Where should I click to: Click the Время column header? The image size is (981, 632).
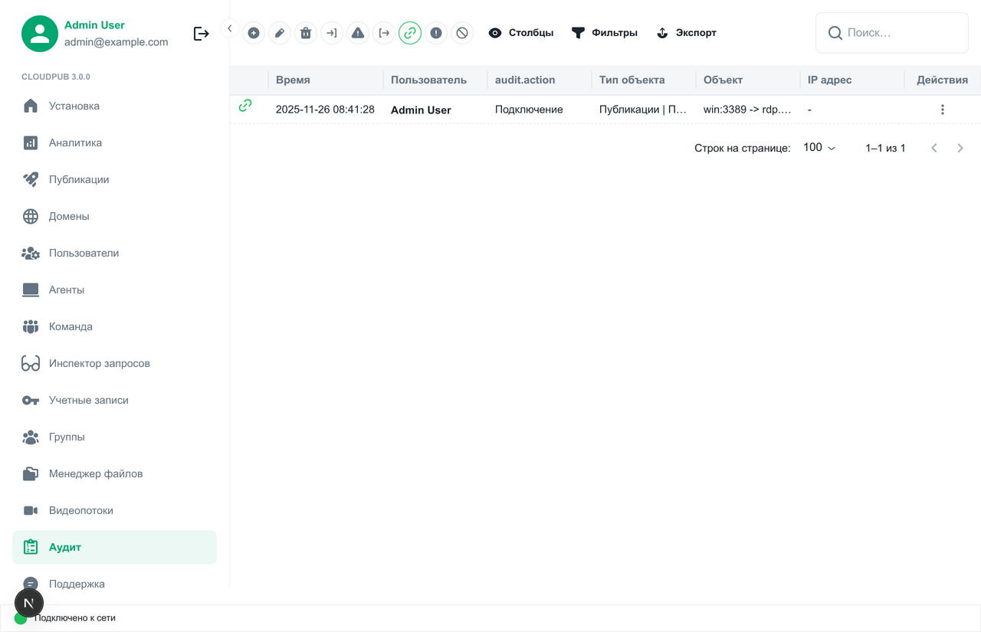click(293, 80)
